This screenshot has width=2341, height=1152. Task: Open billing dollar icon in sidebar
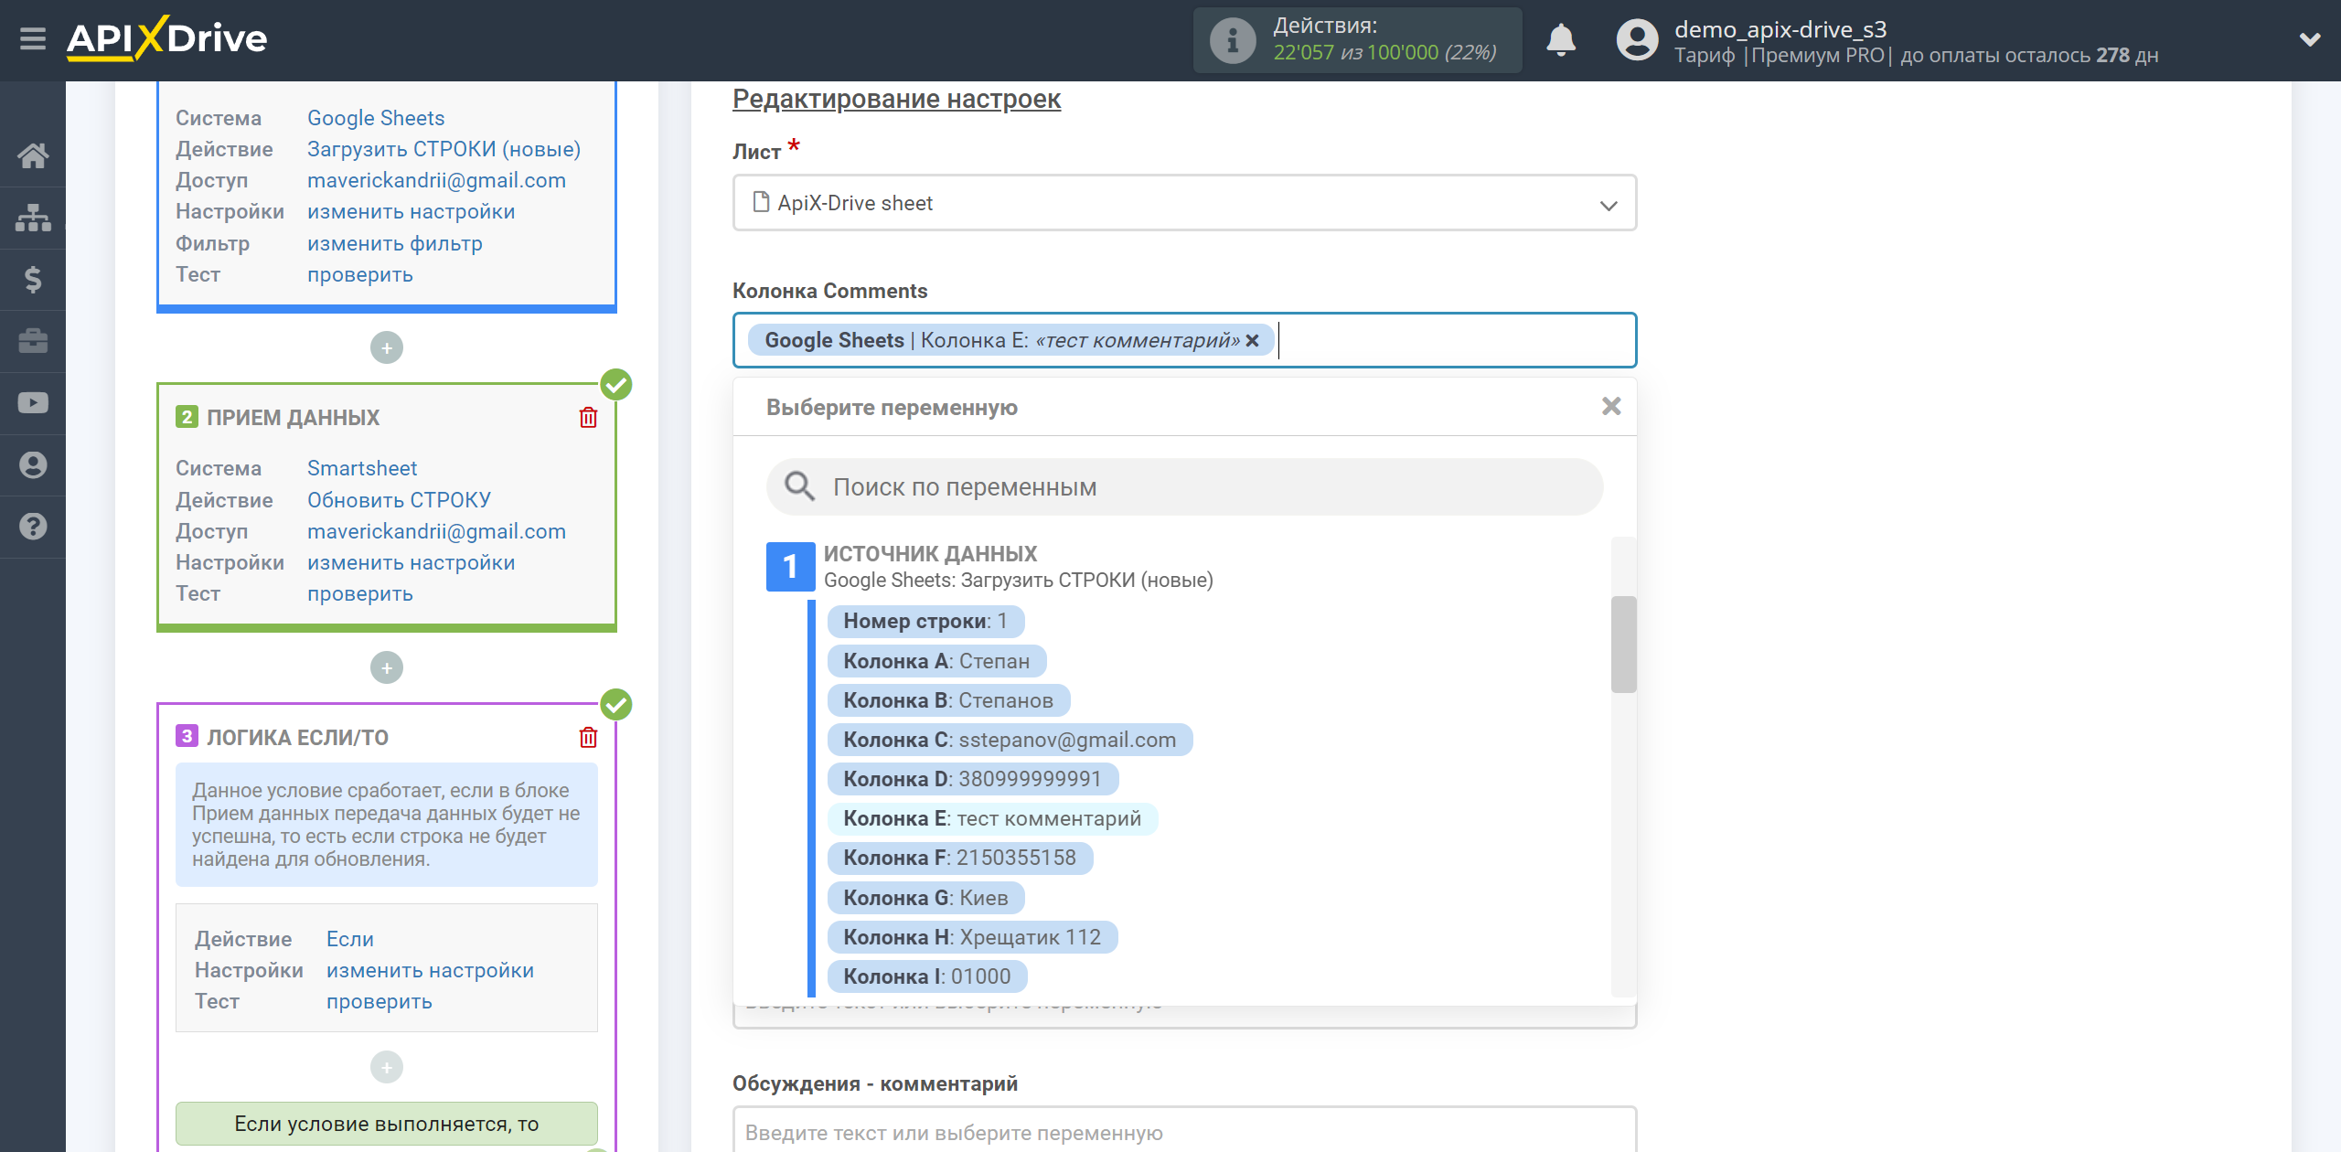click(x=33, y=279)
